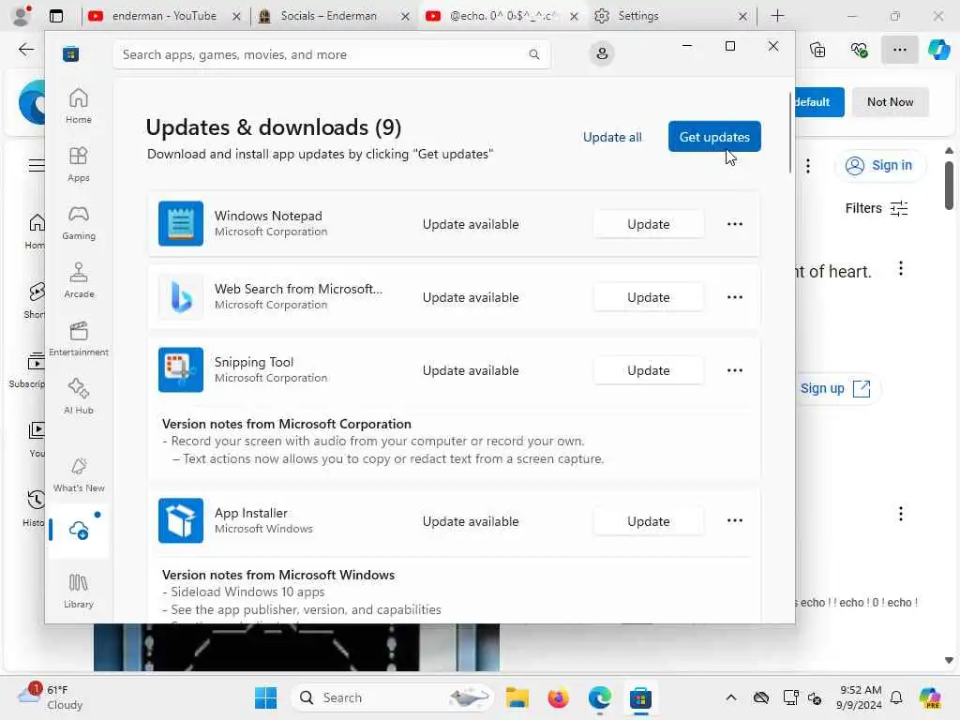
Task: Open Home in Microsoft Store sidebar
Action: pyautogui.click(x=79, y=105)
